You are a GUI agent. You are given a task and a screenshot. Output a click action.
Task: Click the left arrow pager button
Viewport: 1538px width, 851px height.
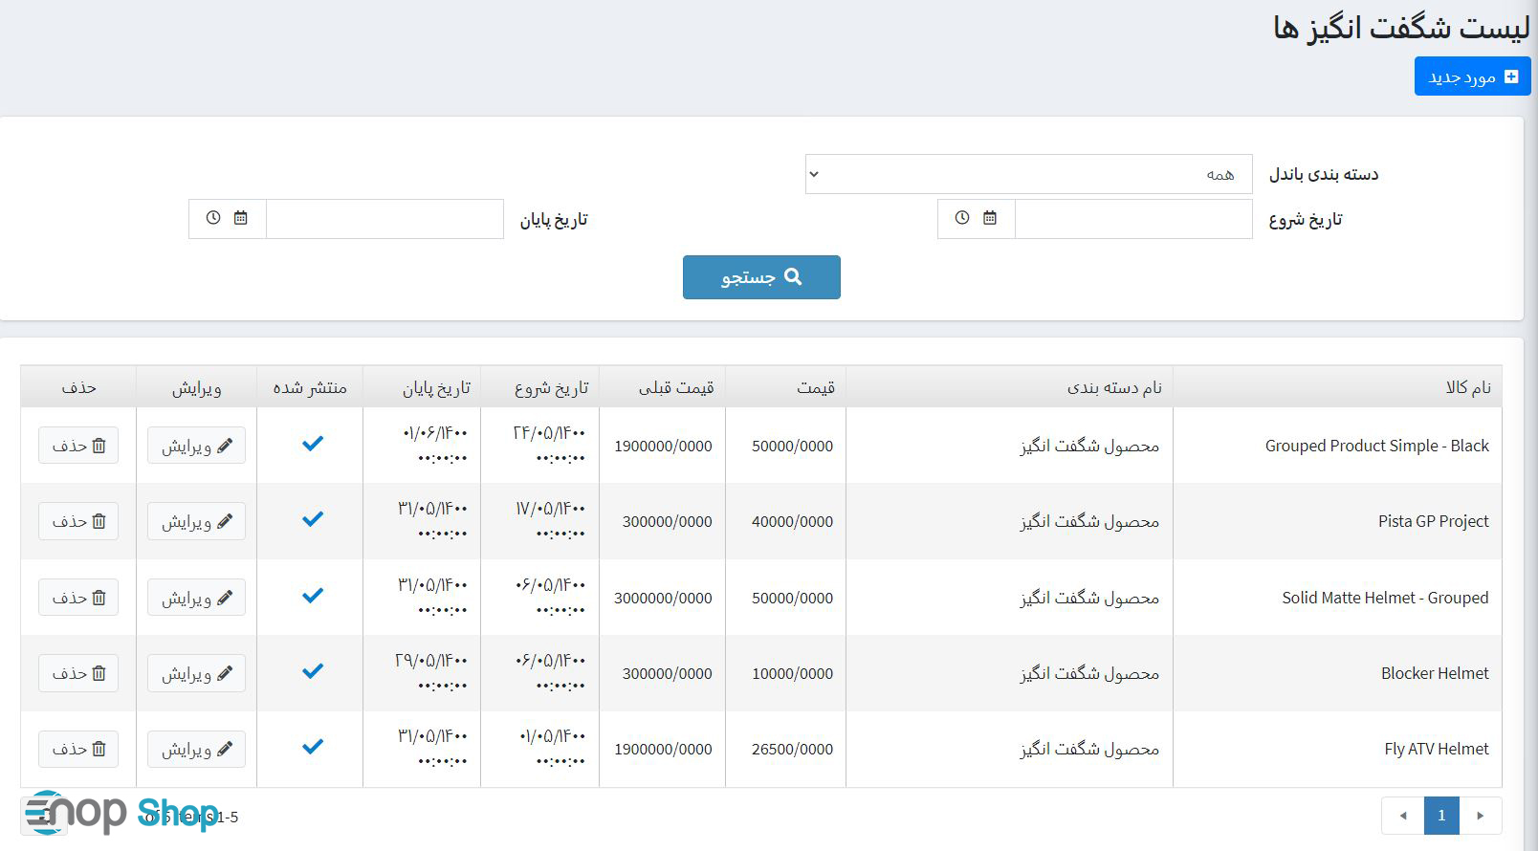coord(1403,816)
